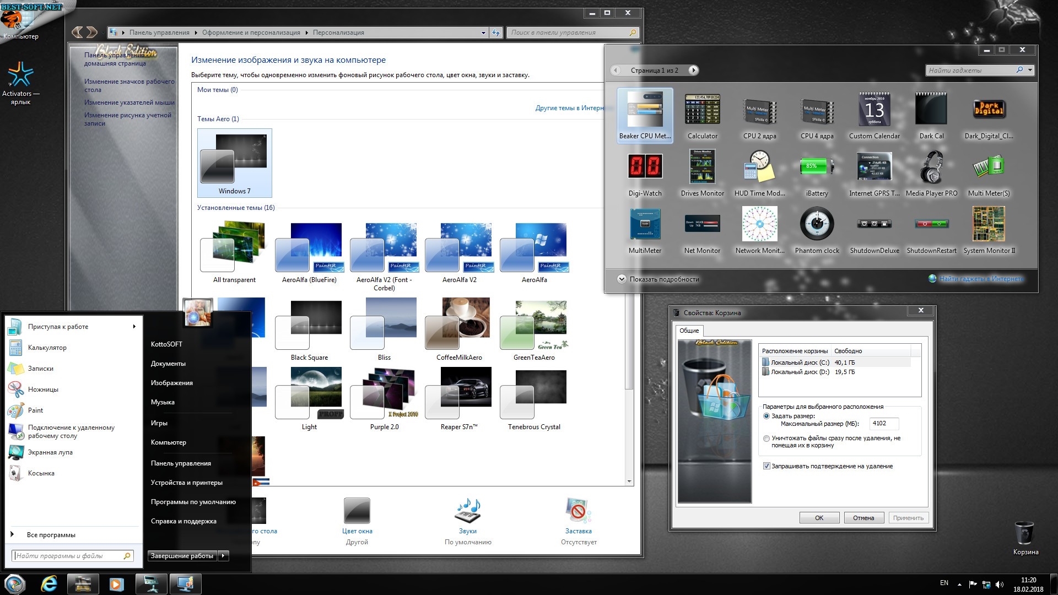The width and height of the screenshot is (1058, 595).
Task: Select Media Player PRO headphones gadget
Action: (x=931, y=166)
